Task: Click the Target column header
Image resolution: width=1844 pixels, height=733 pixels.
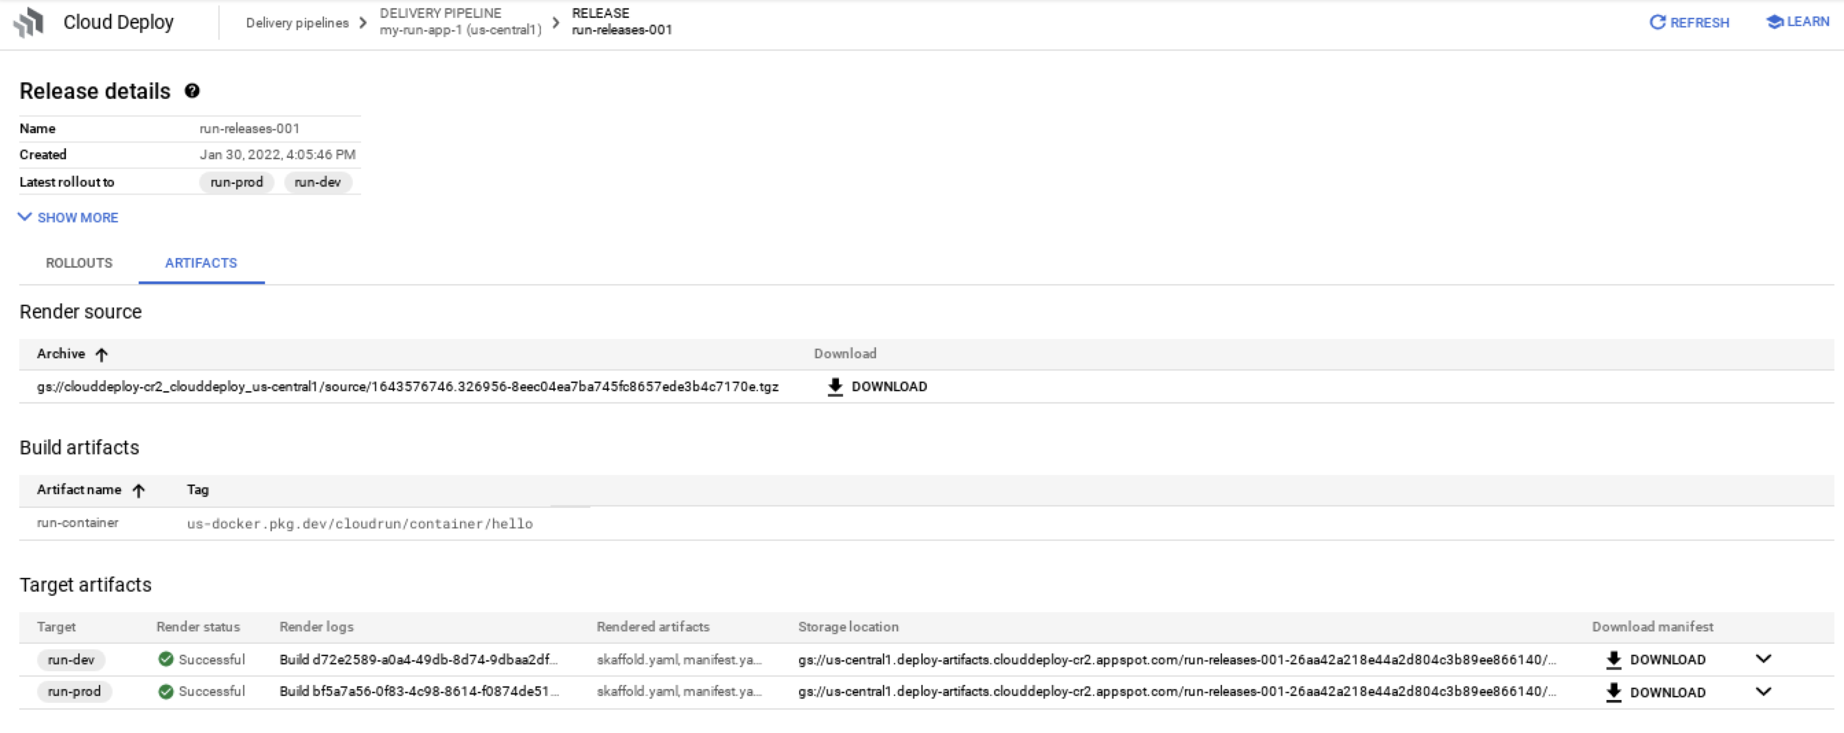Action: [x=56, y=627]
